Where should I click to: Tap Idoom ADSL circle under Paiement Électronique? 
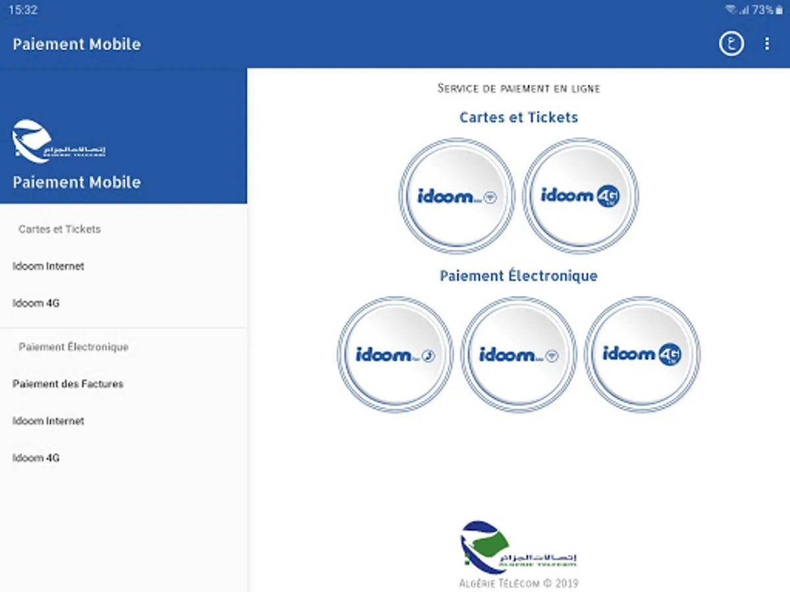519,355
